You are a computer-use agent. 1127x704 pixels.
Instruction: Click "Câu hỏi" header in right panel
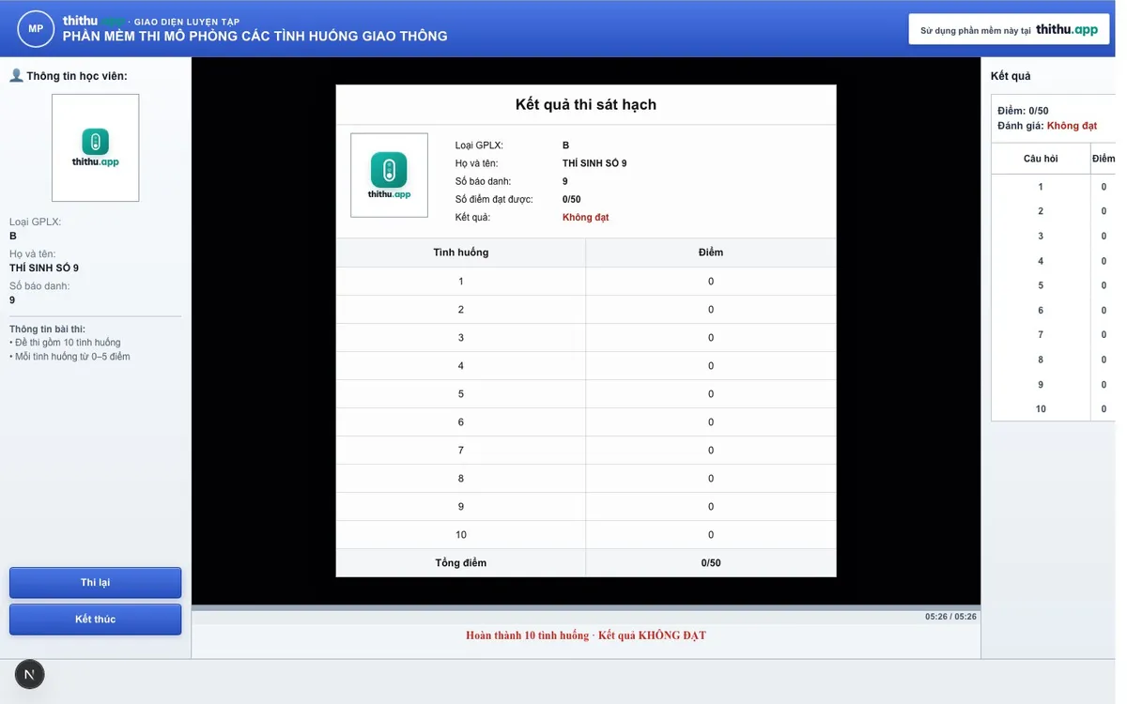[x=1041, y=159]
